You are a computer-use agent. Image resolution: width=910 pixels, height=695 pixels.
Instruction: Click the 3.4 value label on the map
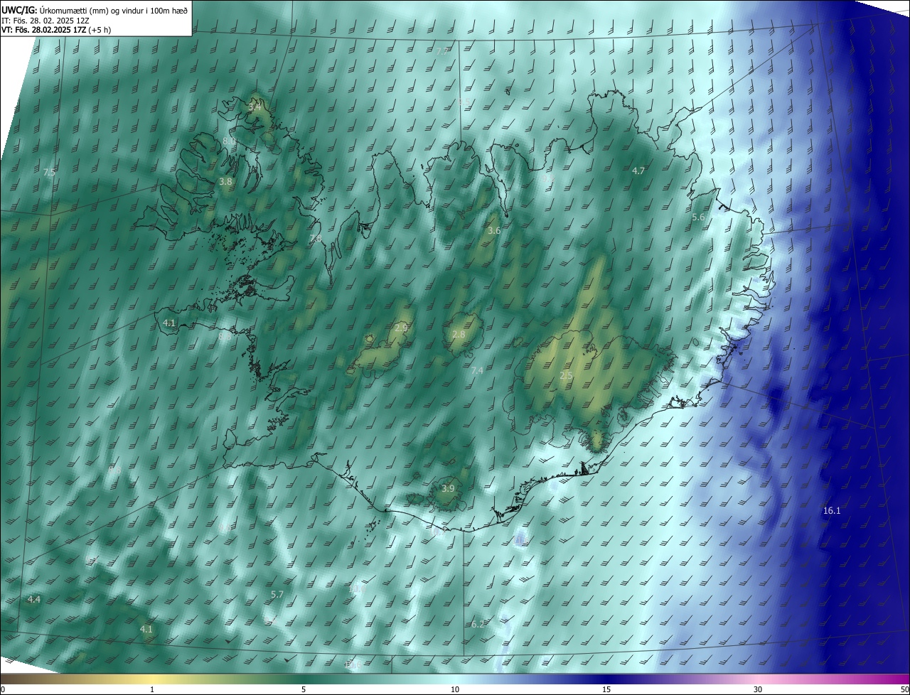(254, 107)
